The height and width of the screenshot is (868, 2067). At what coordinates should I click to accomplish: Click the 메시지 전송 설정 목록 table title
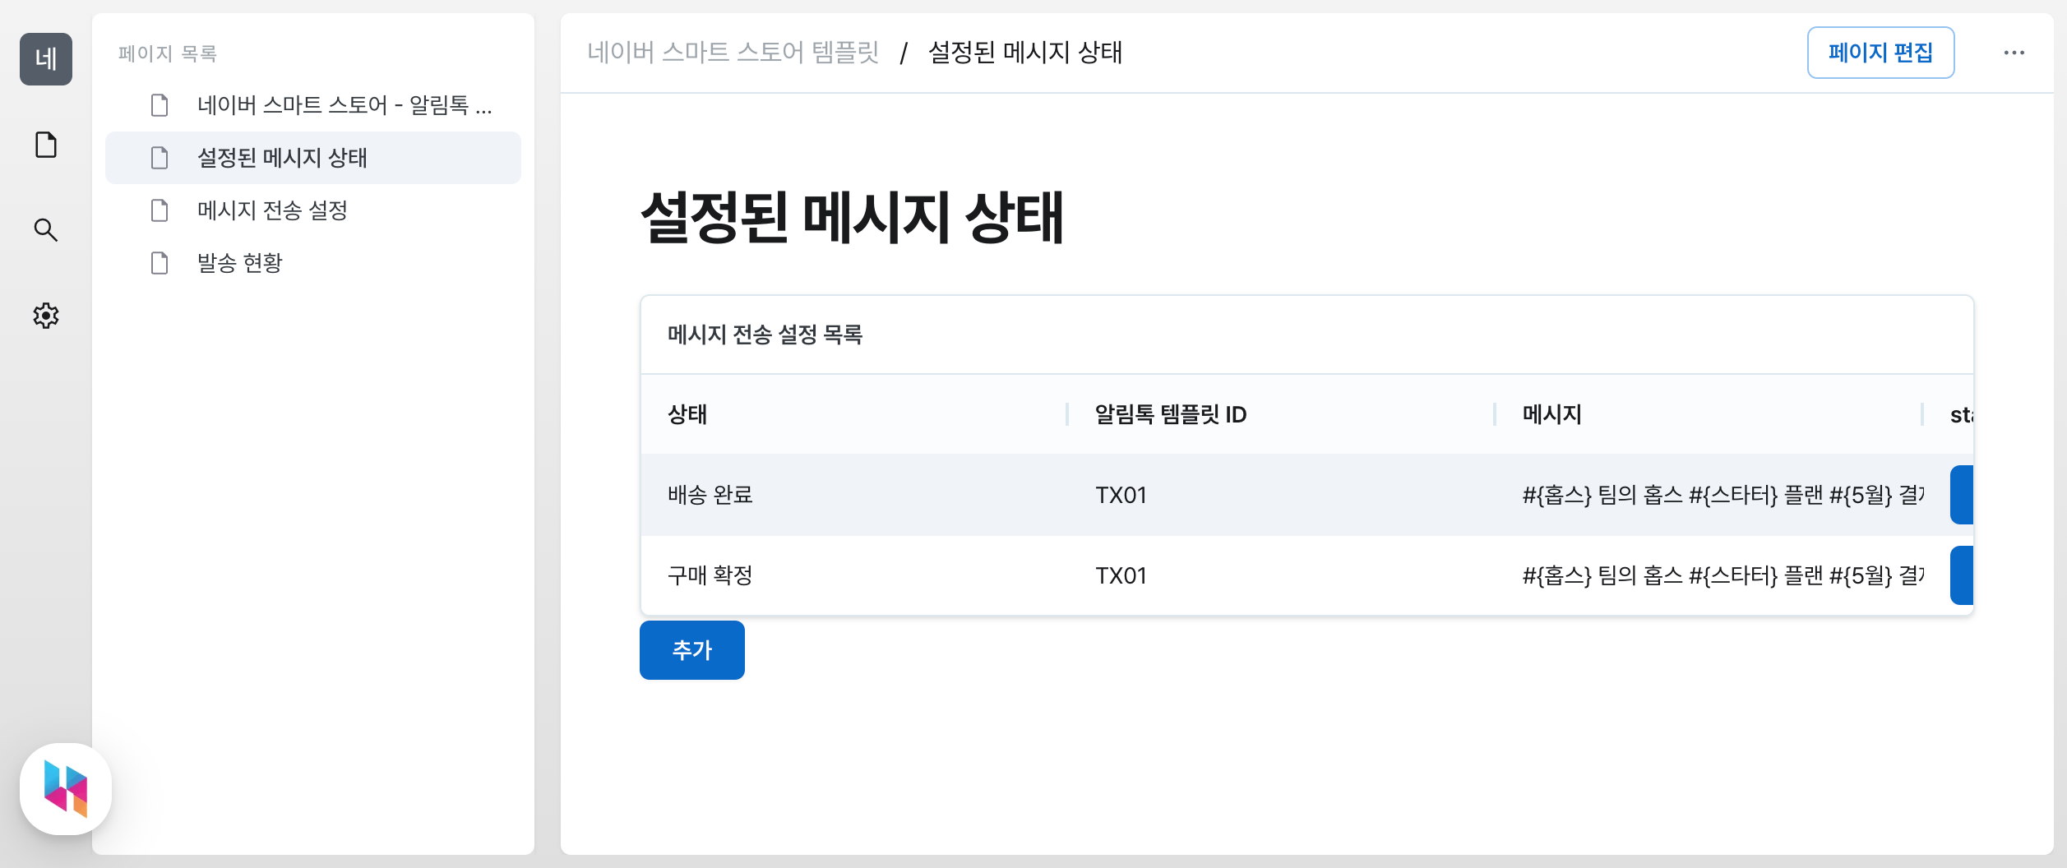click(x=765, y=335)
